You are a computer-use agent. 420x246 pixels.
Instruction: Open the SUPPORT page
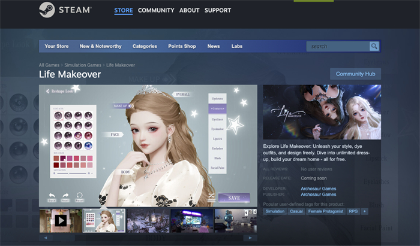pyautogui.click(x=218, y=10)
